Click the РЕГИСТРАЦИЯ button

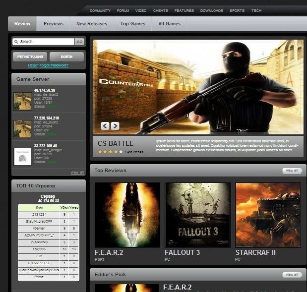pos(30,57)
